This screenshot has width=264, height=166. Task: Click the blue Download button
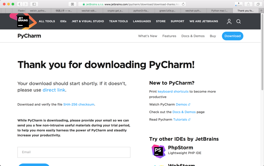[x=232, y=36]
